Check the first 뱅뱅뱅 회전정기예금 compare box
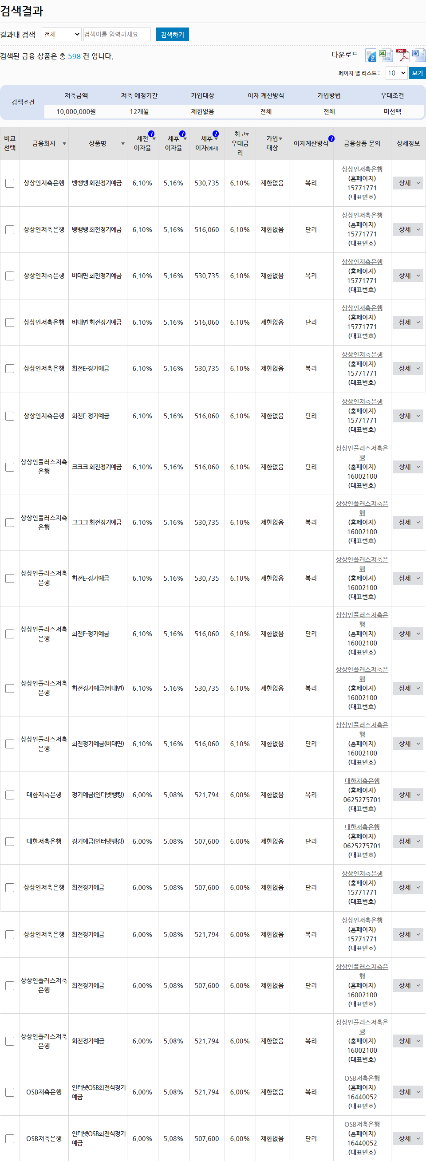 [x=10, y=183]
